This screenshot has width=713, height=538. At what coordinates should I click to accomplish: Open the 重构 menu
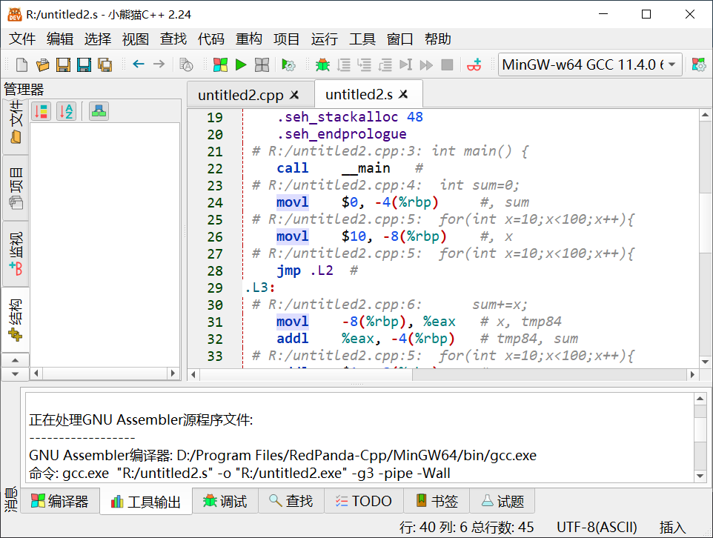[249, 39]
